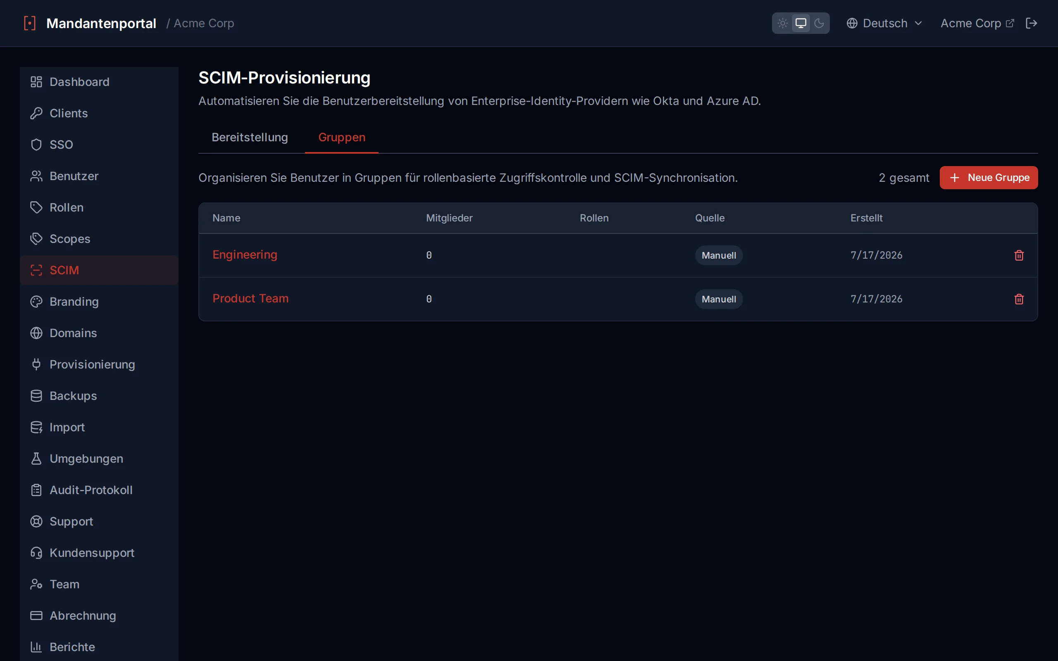Click the Erstellt column header
This screenshot has height=661, width=1058.
point(866,218)
